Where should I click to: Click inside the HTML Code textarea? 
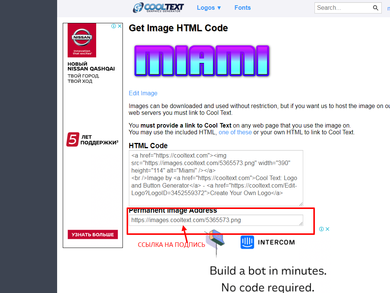(216, 178)
